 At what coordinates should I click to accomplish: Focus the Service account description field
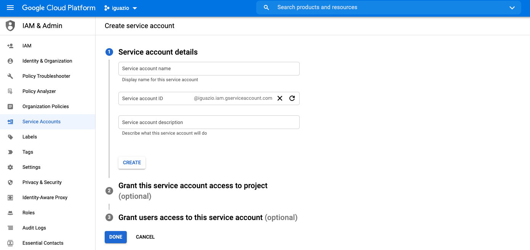click(209, 122)
